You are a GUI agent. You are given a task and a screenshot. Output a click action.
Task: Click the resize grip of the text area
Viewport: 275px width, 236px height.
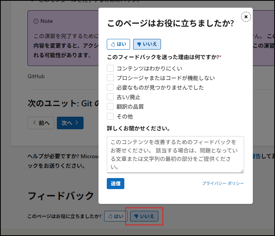pos(242,171)
